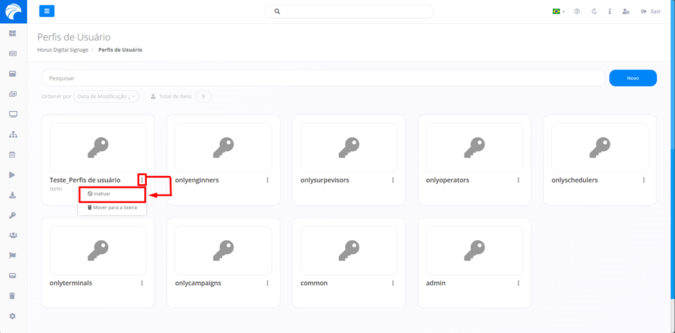Click the Novo button
The width and height of the screenshot is (675, 333).
coord(632,79)
